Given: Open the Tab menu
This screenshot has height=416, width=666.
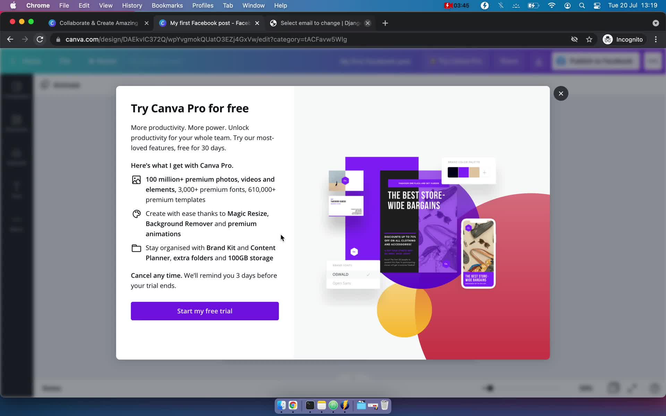Looking at the screenshot, I should 228,5.
